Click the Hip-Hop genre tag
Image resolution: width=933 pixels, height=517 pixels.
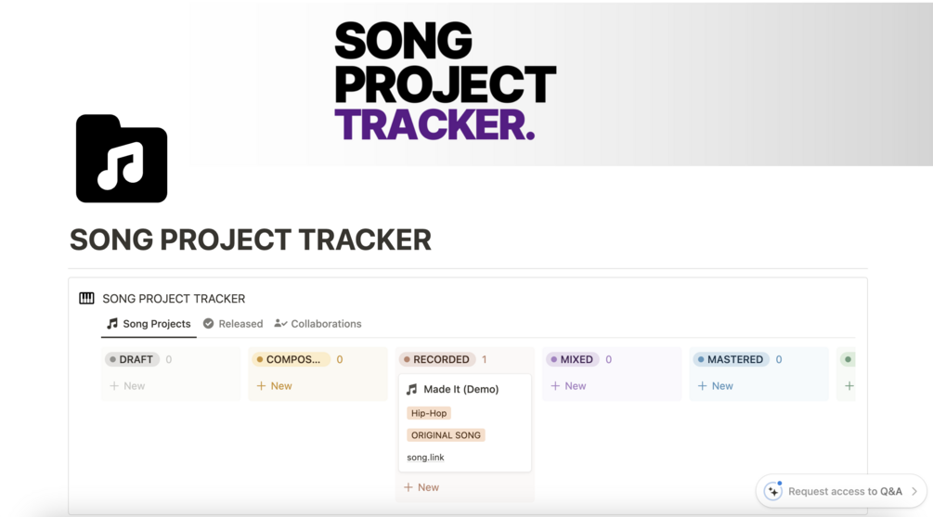click(429, 413)
